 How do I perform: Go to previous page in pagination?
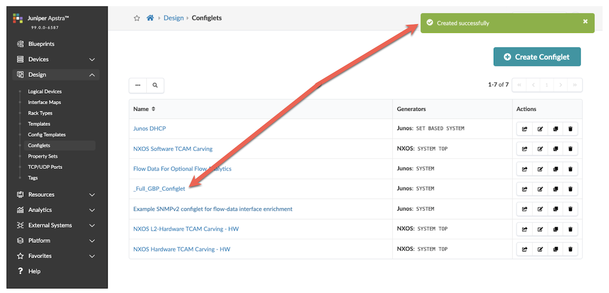point(533,85)
